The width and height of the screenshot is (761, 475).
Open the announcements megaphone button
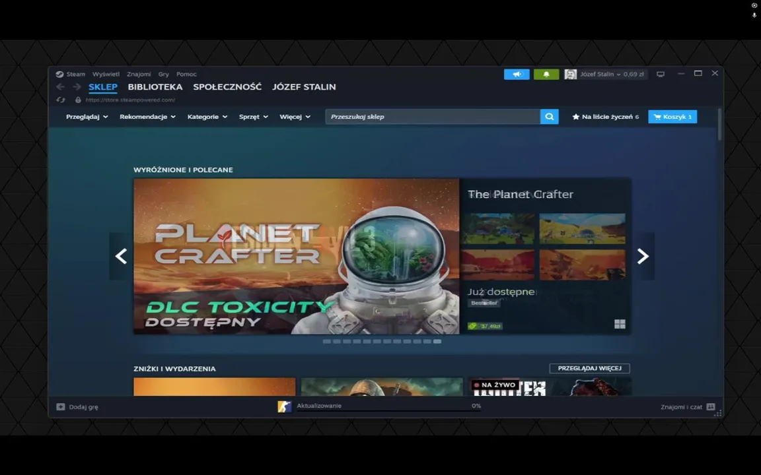pos(517,74)
